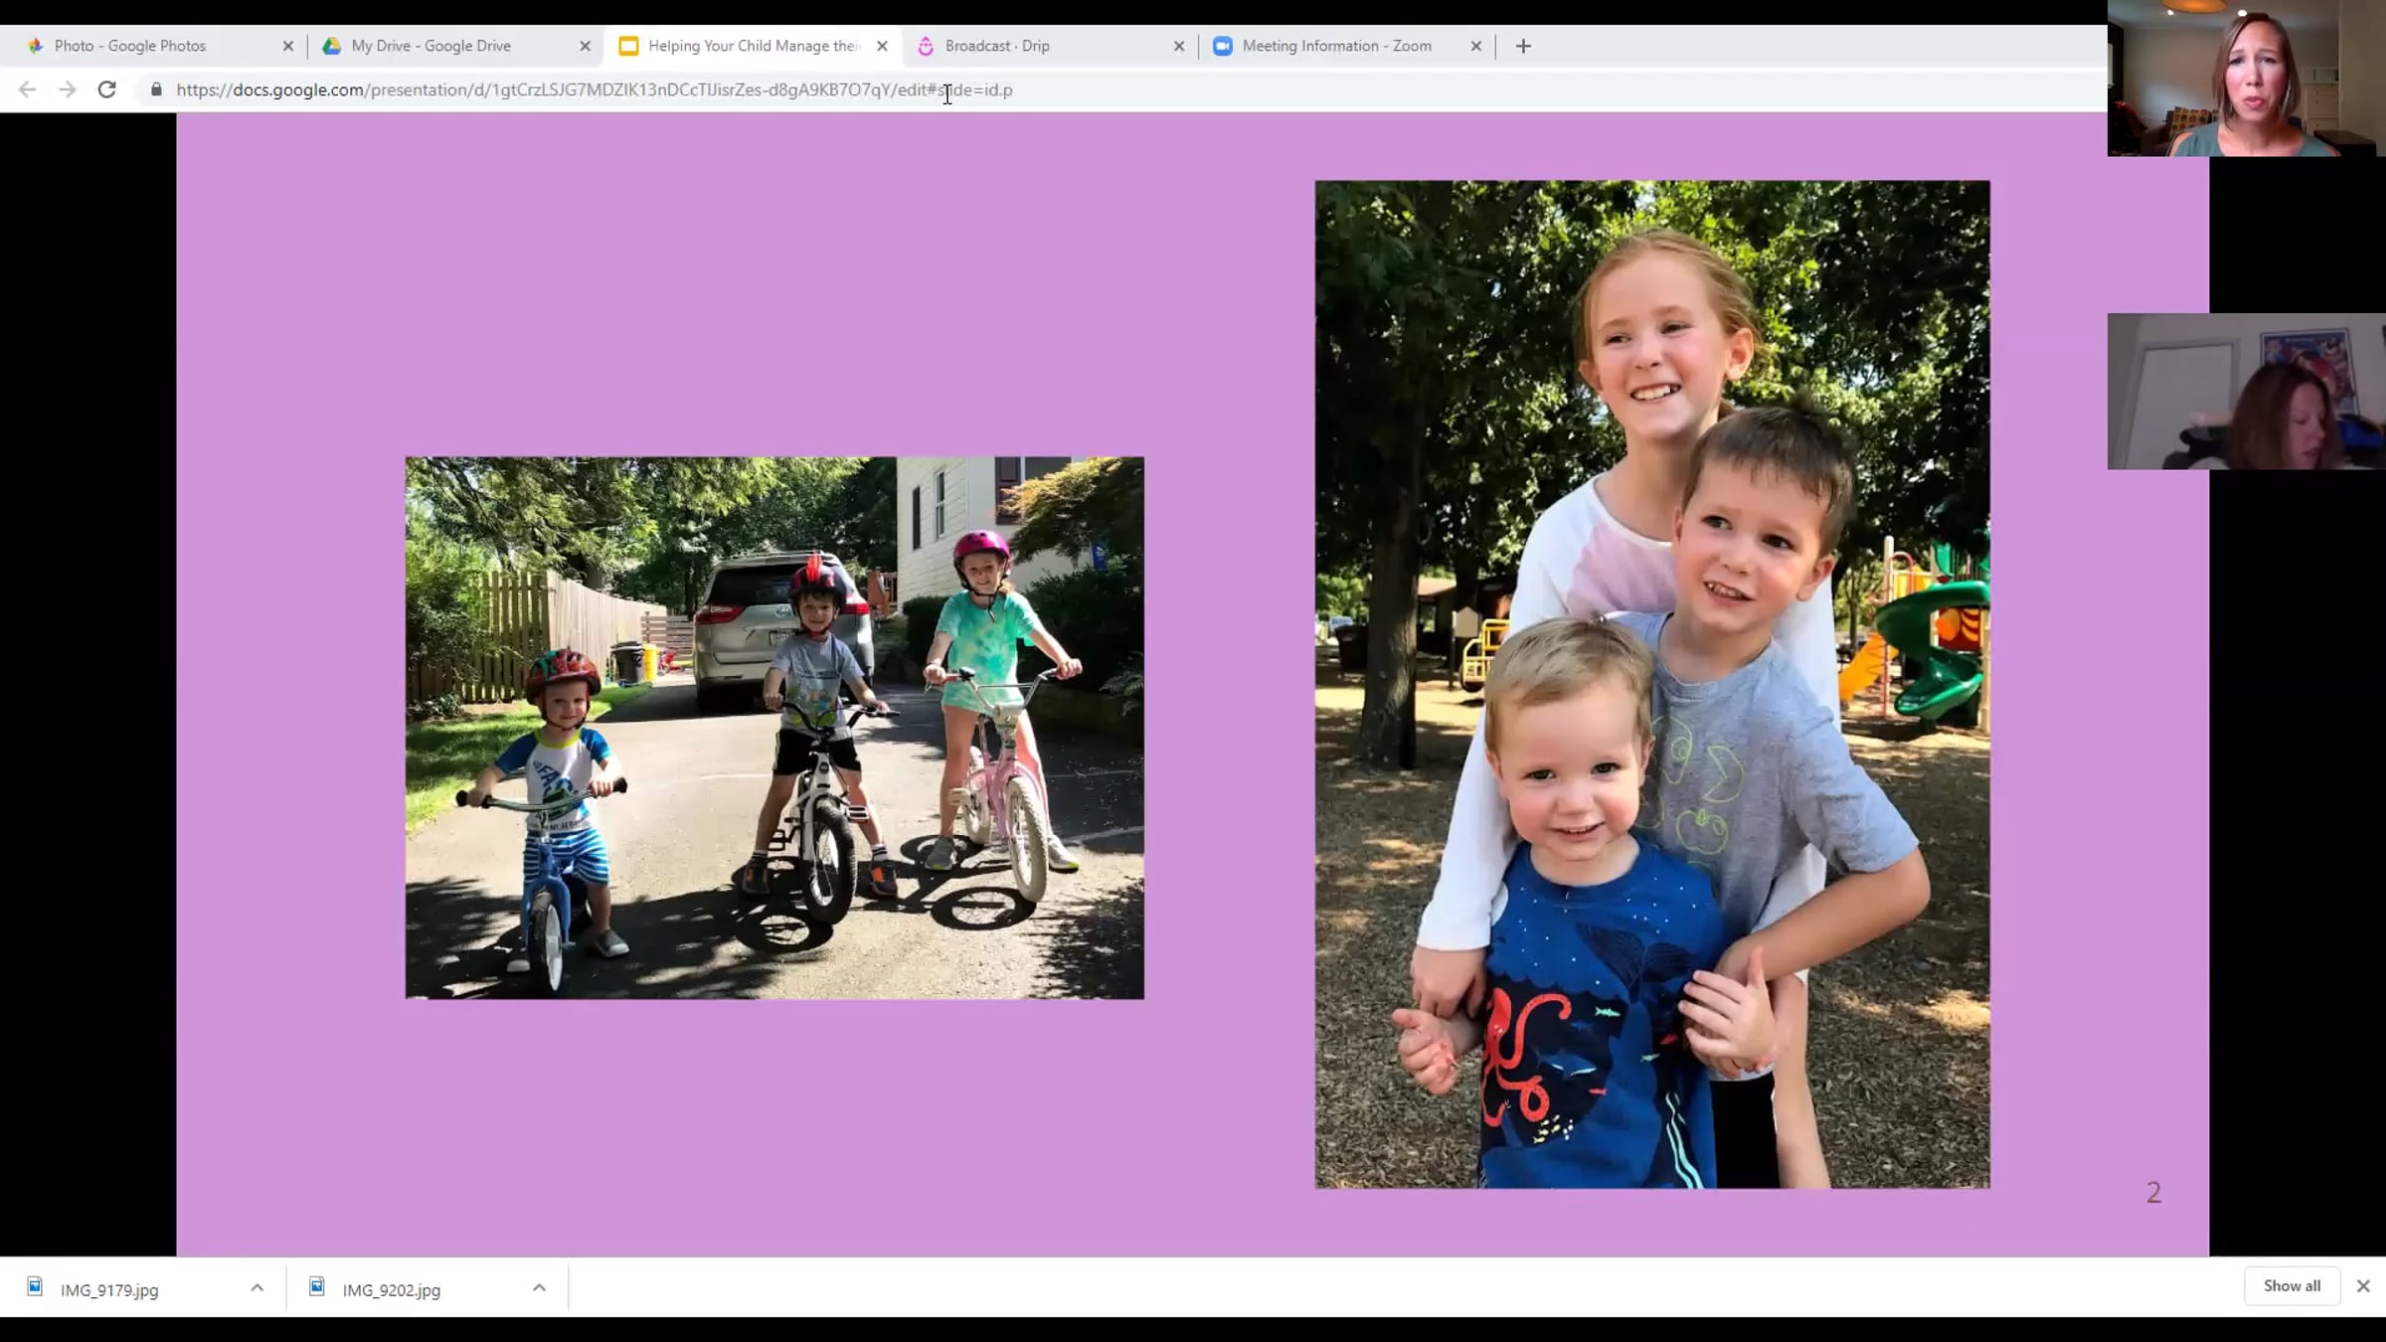Click the IMG_9179.jpg file icon
Image resolution: width=2386 pixels, height=1342 pixels.
tap(35, 1287)
